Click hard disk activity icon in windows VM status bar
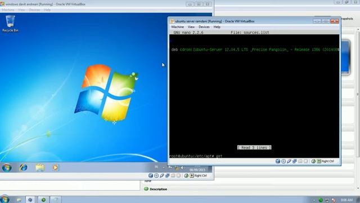This screenshot has height=203, width=360. (151, 175)
